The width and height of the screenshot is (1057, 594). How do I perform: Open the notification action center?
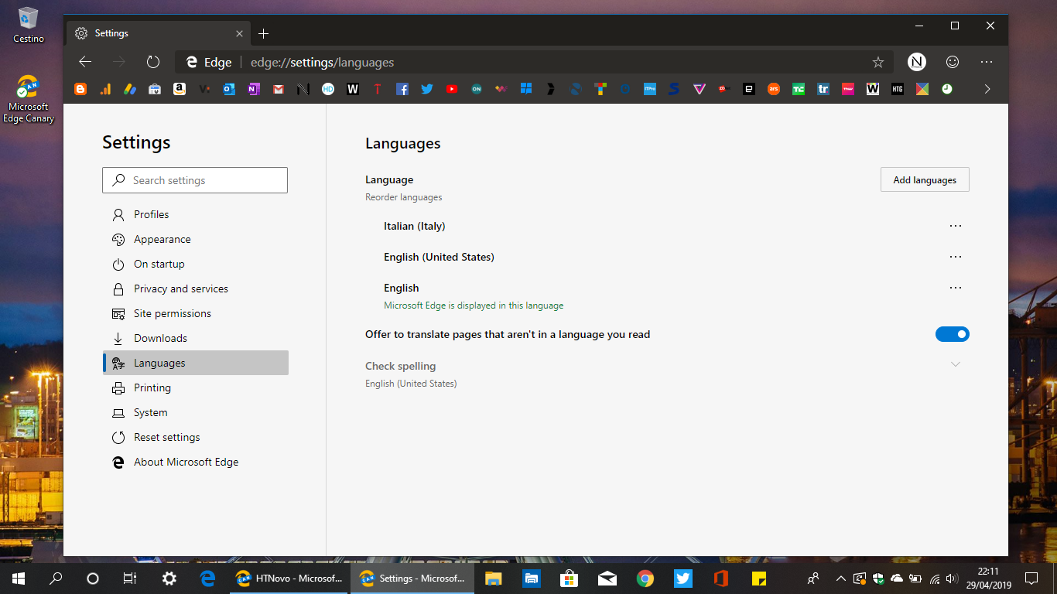point(1031,579)
